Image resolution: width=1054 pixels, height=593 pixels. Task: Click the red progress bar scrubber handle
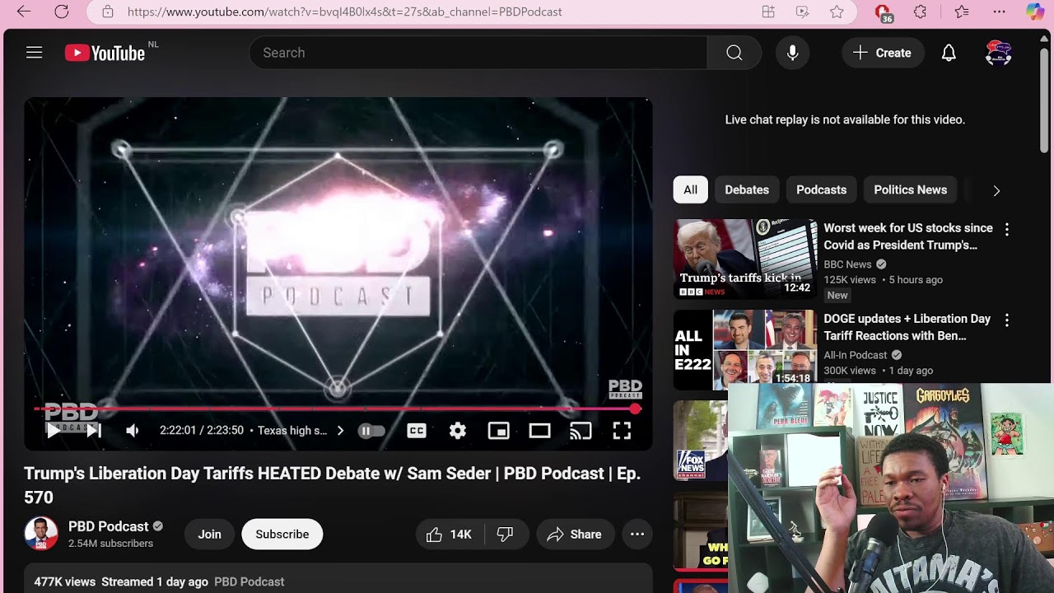(x=636, y=409)
